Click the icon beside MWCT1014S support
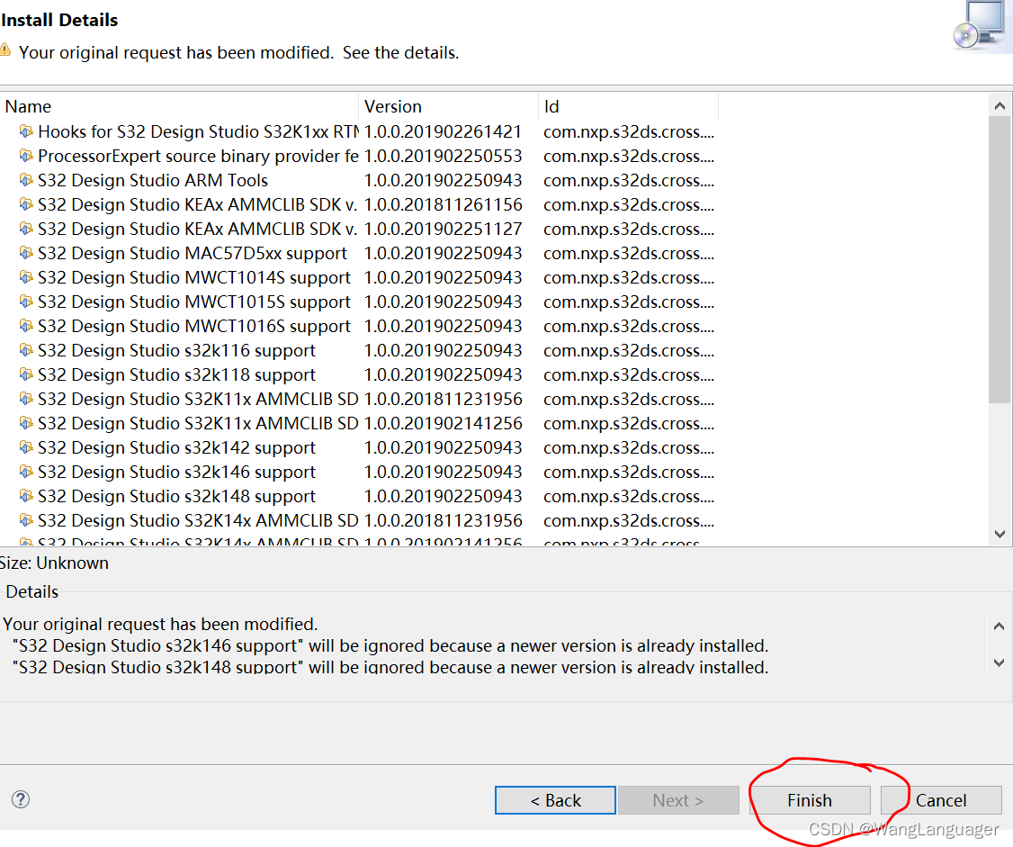This screenshot has height=847, width=1013. pyautogui.click(x=26, y=277)
